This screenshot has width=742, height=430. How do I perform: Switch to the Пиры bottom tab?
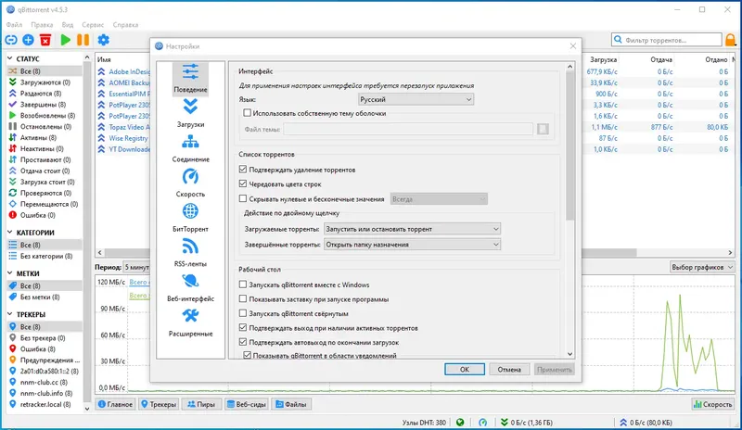201,404
